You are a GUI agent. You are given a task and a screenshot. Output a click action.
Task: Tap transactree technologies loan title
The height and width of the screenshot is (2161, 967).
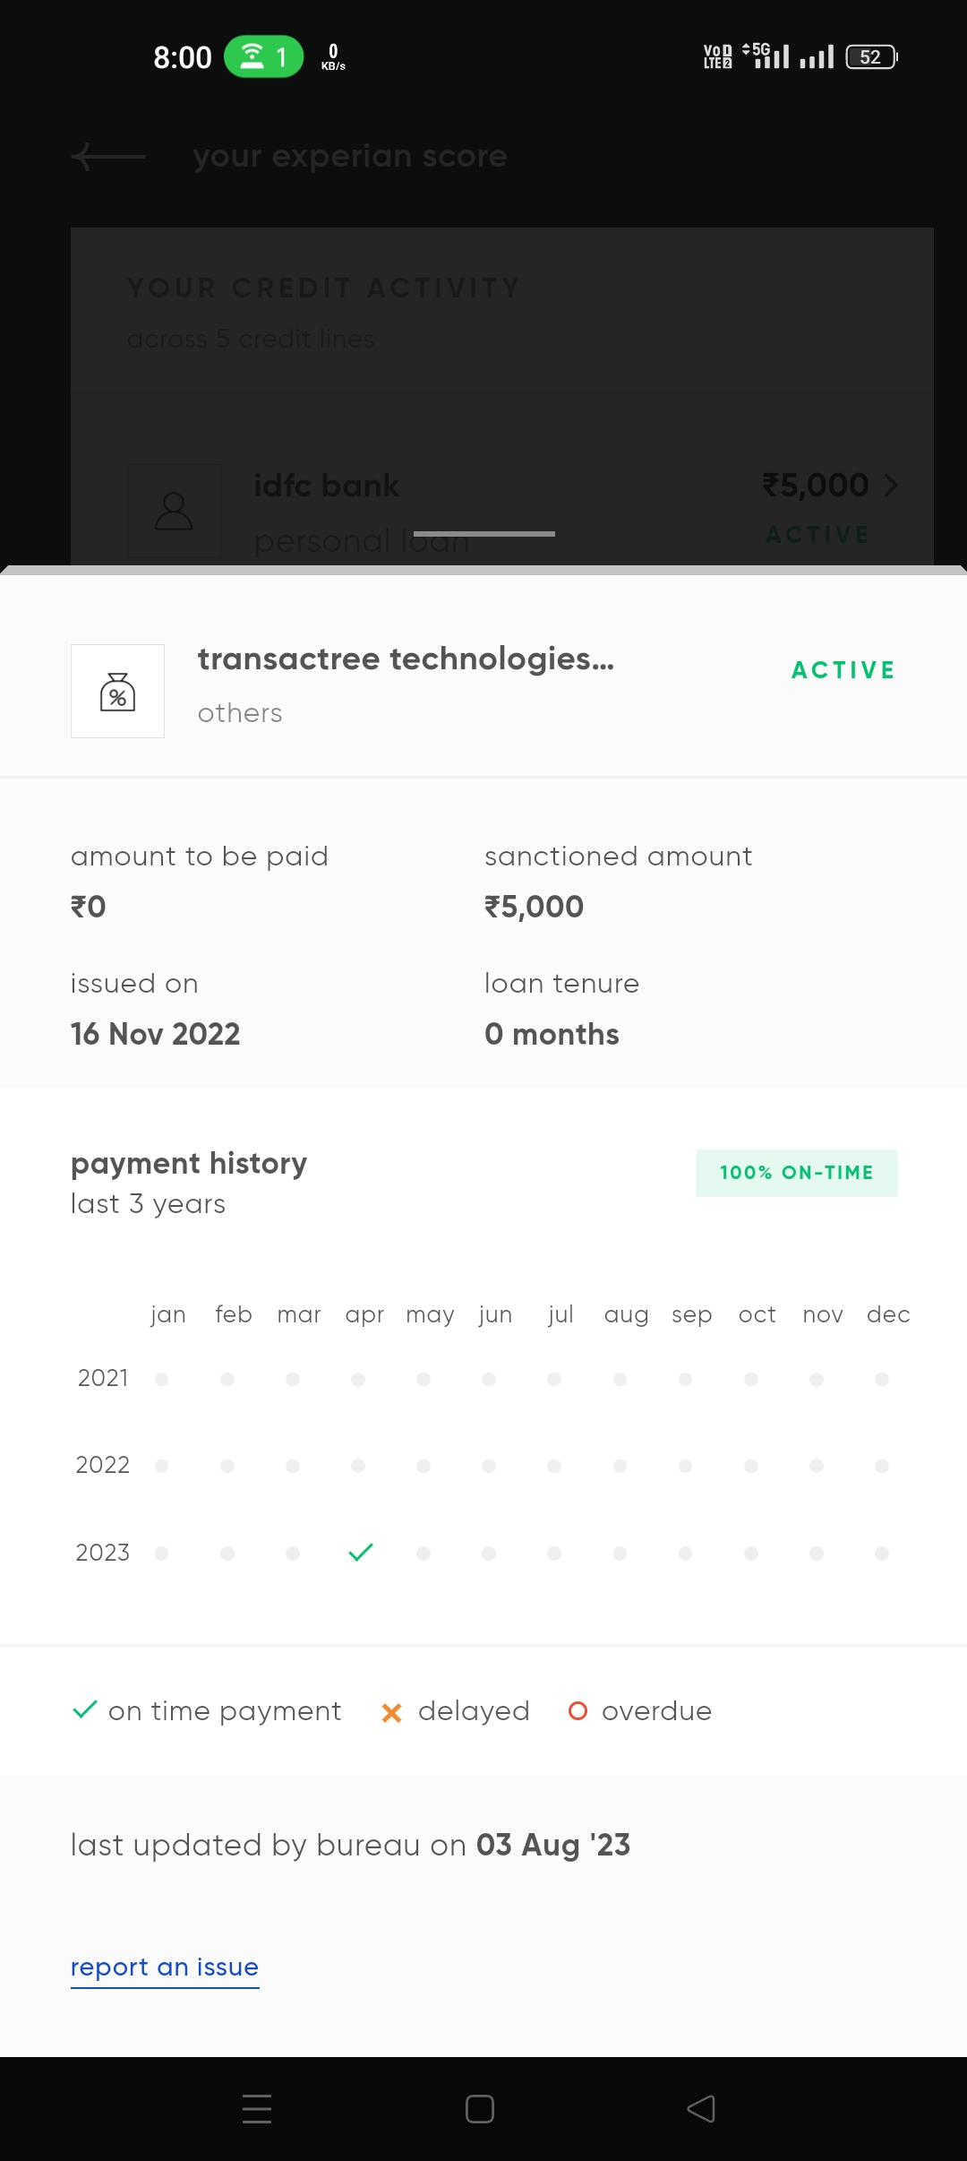pos(406,659)
